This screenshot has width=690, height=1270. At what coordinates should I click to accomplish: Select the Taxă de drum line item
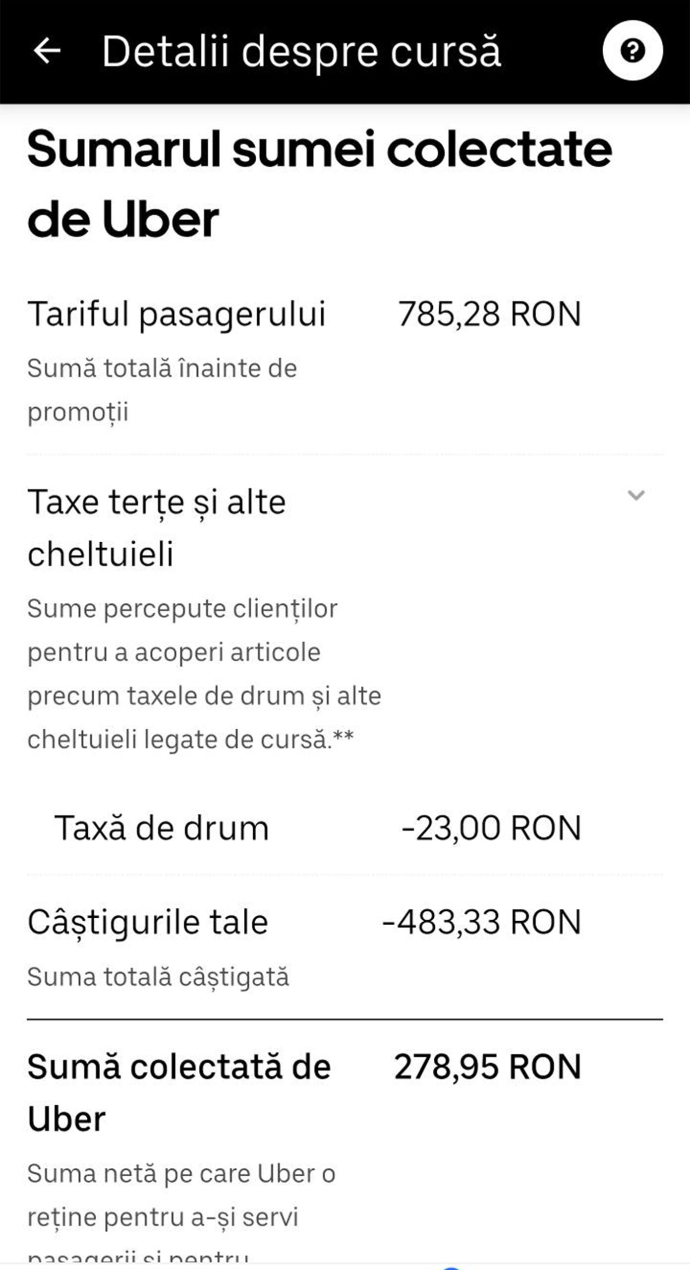(x=162, y=828)
